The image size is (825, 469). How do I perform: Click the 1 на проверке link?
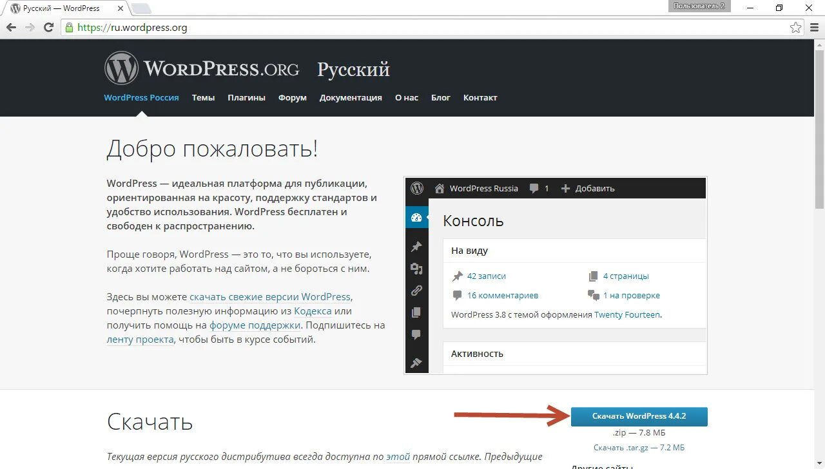[x=632, y=295]
